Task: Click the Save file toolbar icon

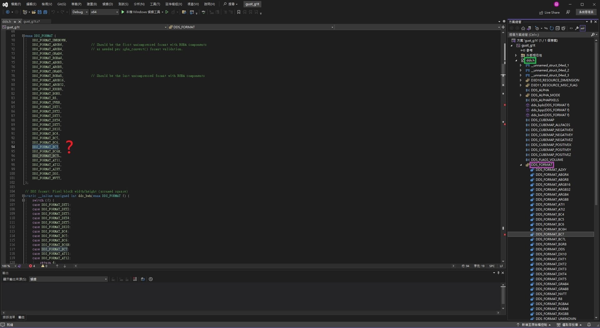Action: click(x=39, y=12)
